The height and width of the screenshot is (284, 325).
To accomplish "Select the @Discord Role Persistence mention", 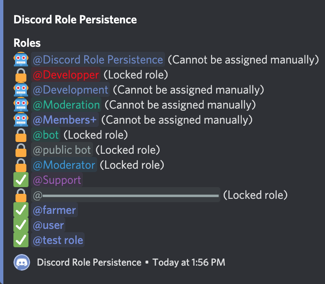I will point(98,60).
